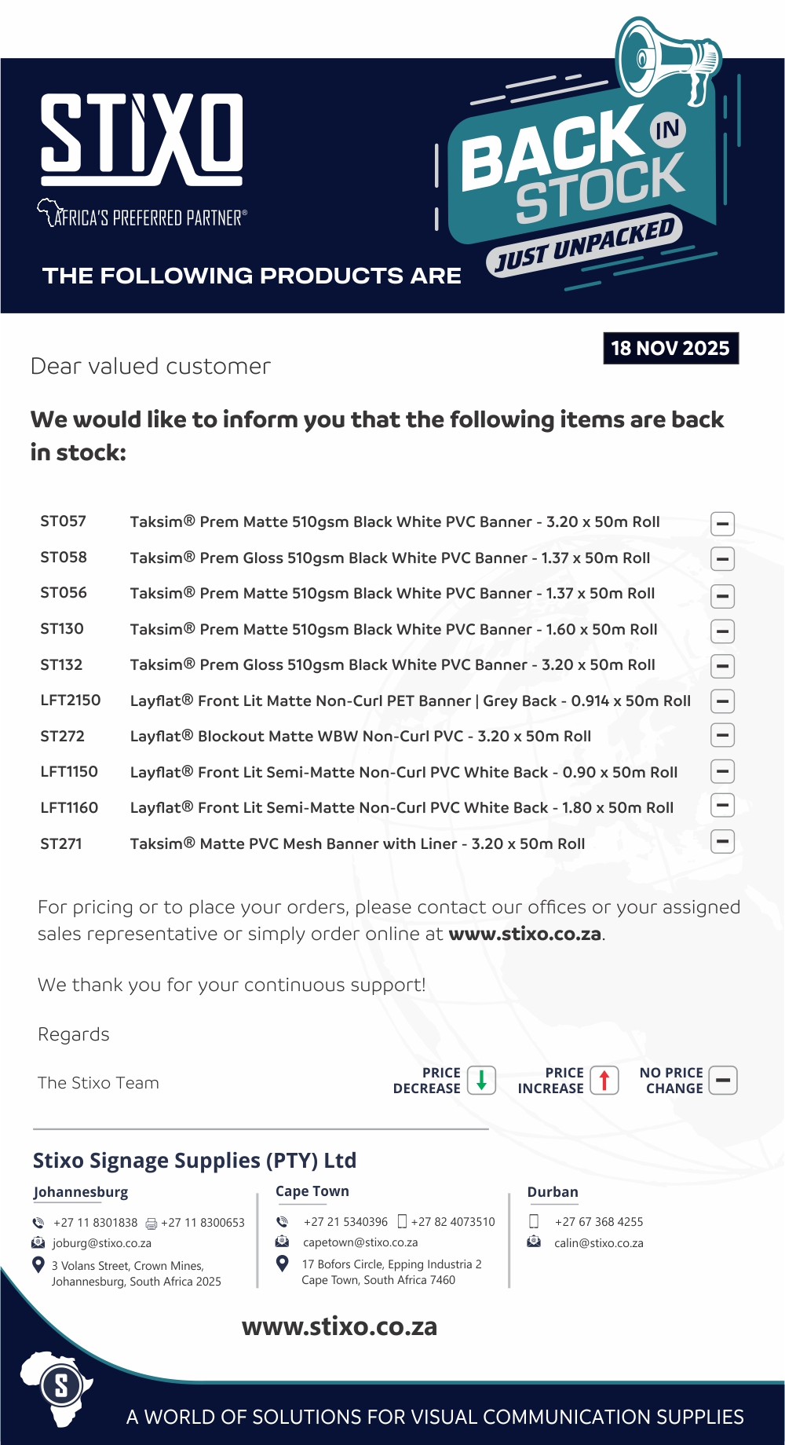785x1445 pixels.
Task: Click the no-change icon beside ST057 row
Action: [x=722, y=523]
